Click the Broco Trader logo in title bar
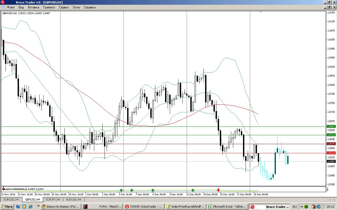This screenshot has height=210, width=337. click(x=3, y=2)
